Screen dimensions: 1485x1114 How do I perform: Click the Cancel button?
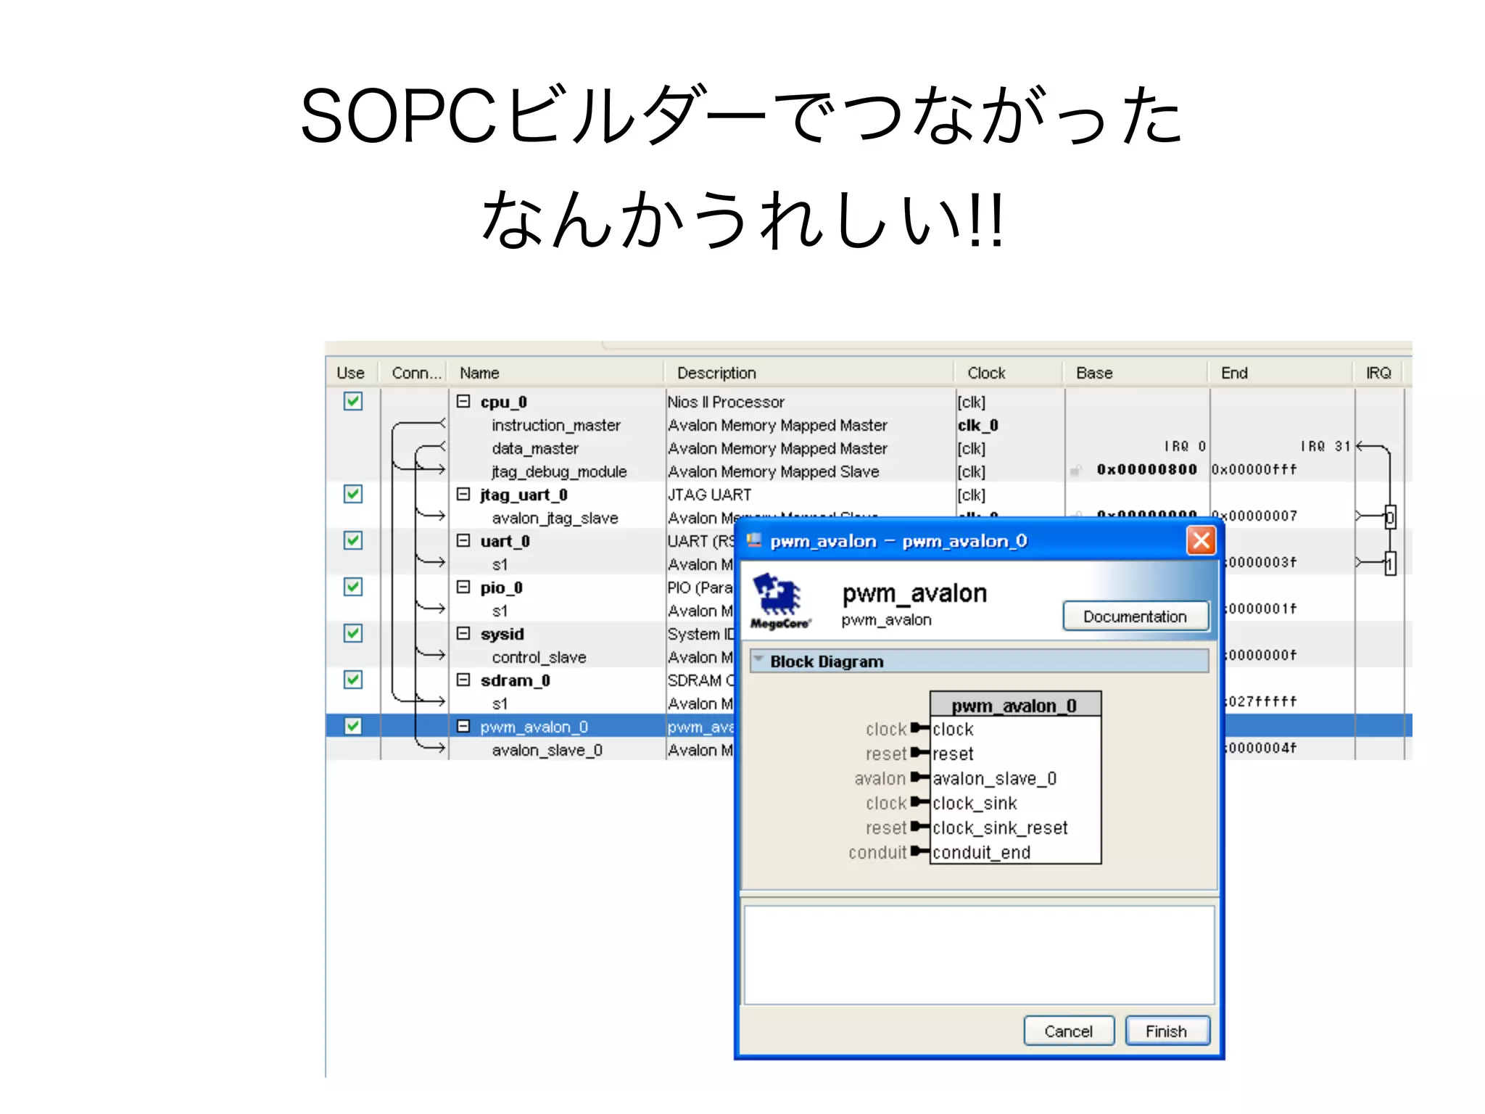coord(1069,1031)
